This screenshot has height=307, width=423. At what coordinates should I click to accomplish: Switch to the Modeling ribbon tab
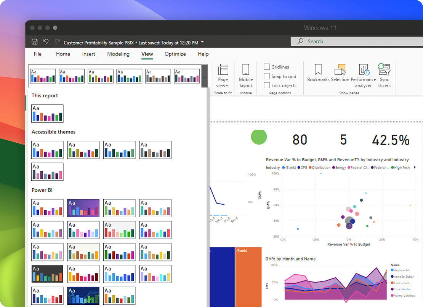point(118,54)
